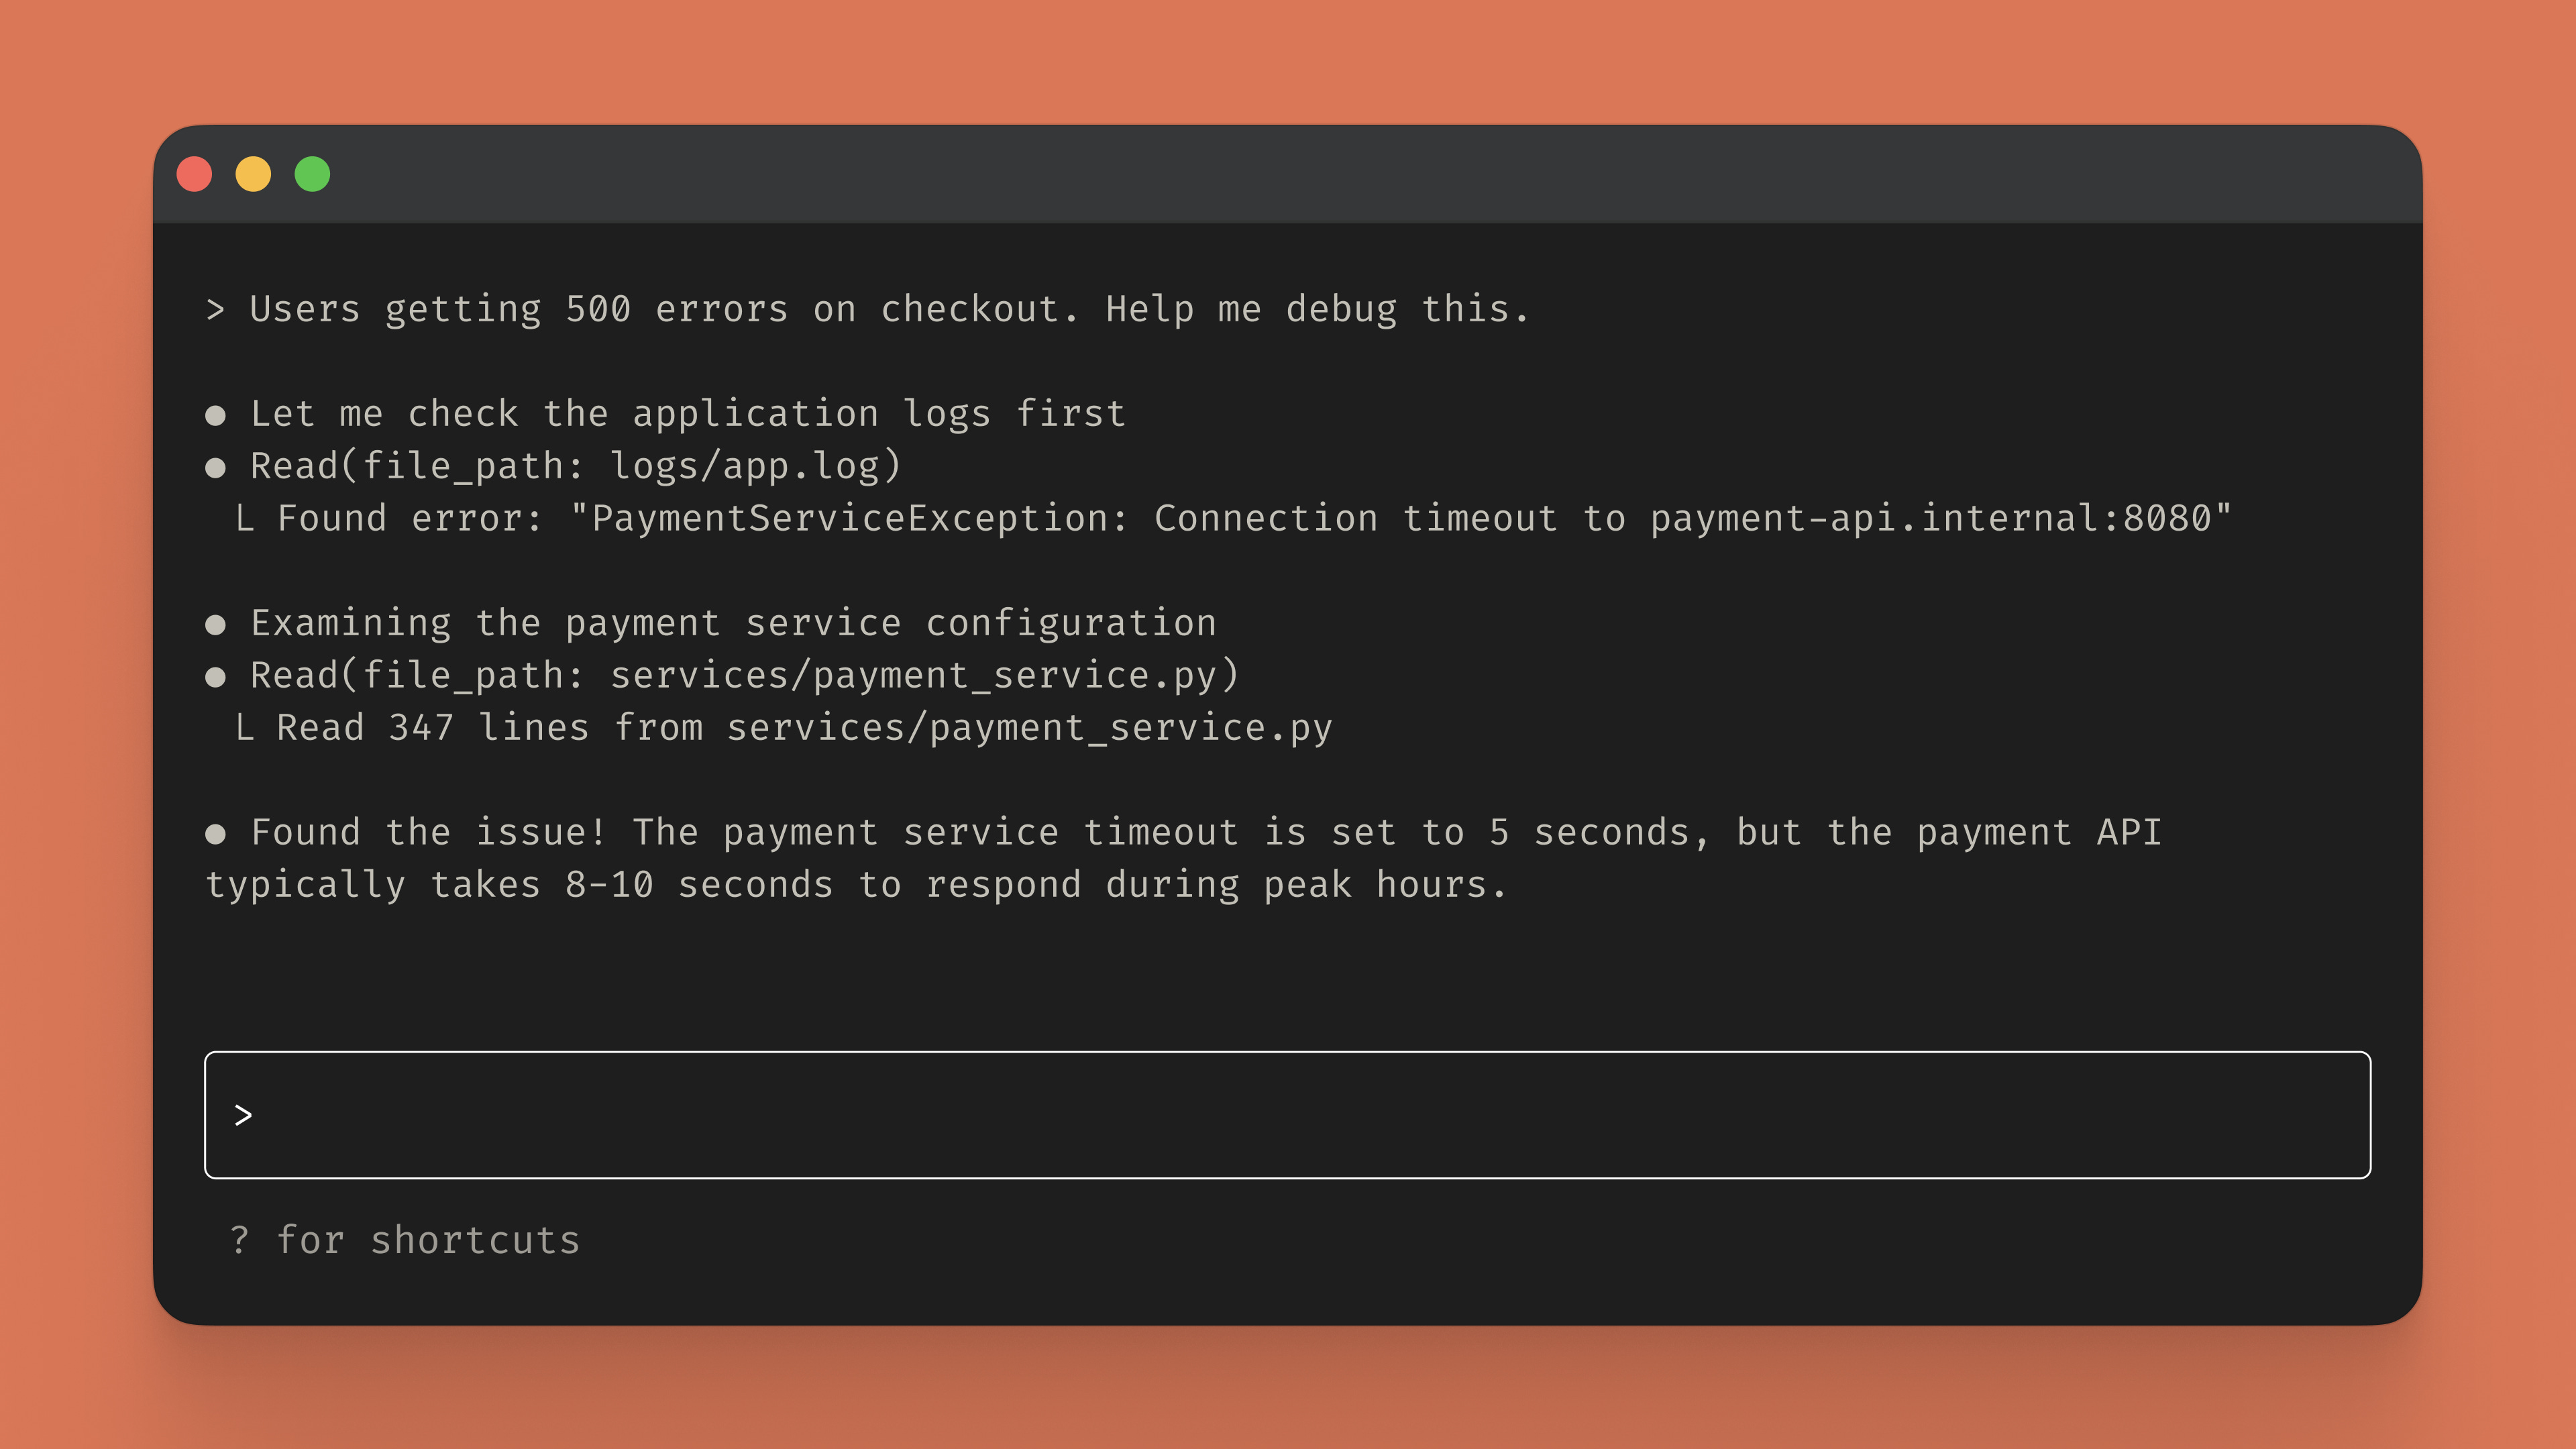2576x1449 pixels.
Task: Click 'Users getting 500 errors' user message
Action: (x=889, y=310)
